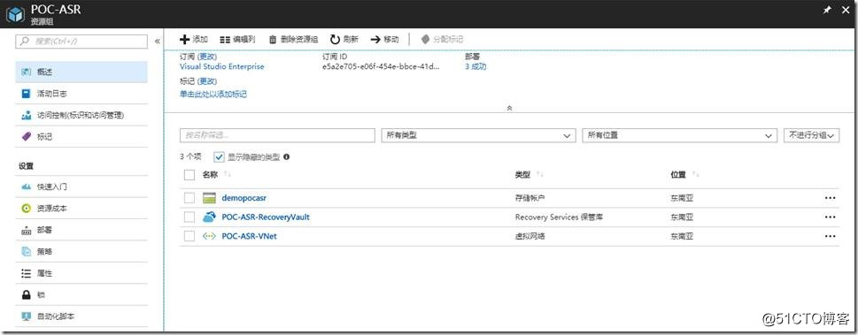Click the virtual network icon next to POC-ASR-VNet
The image size is (858, 335).
pyautogui.click(x=210, y=236)
